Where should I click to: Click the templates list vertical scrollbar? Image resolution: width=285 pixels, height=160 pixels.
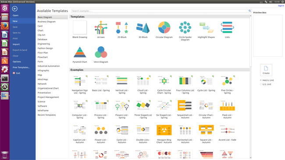[250, 41]
